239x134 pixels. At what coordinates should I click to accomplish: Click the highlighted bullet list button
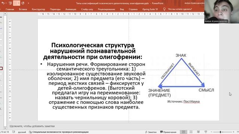pyautogui.click(x=16, y=3)
